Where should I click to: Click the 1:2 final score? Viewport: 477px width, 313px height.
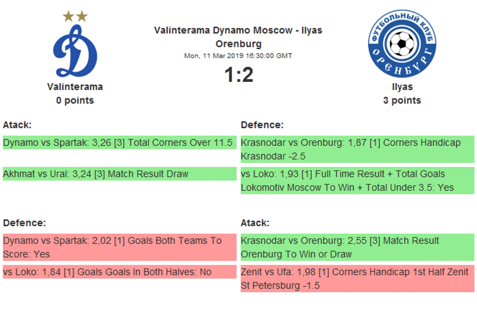coord(238,74)
